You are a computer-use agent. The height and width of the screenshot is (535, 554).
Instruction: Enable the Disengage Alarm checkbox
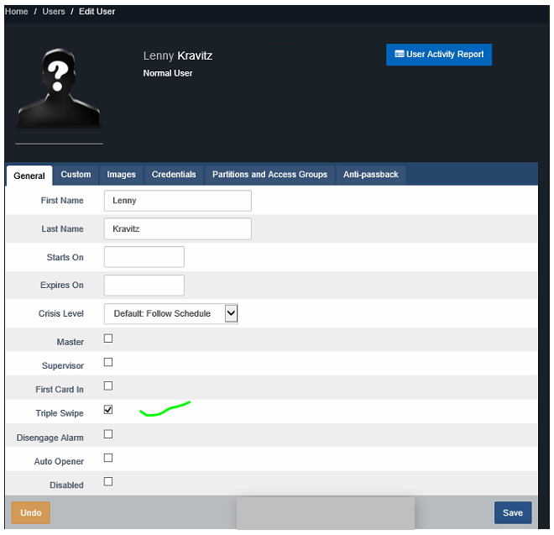(108, 434)
